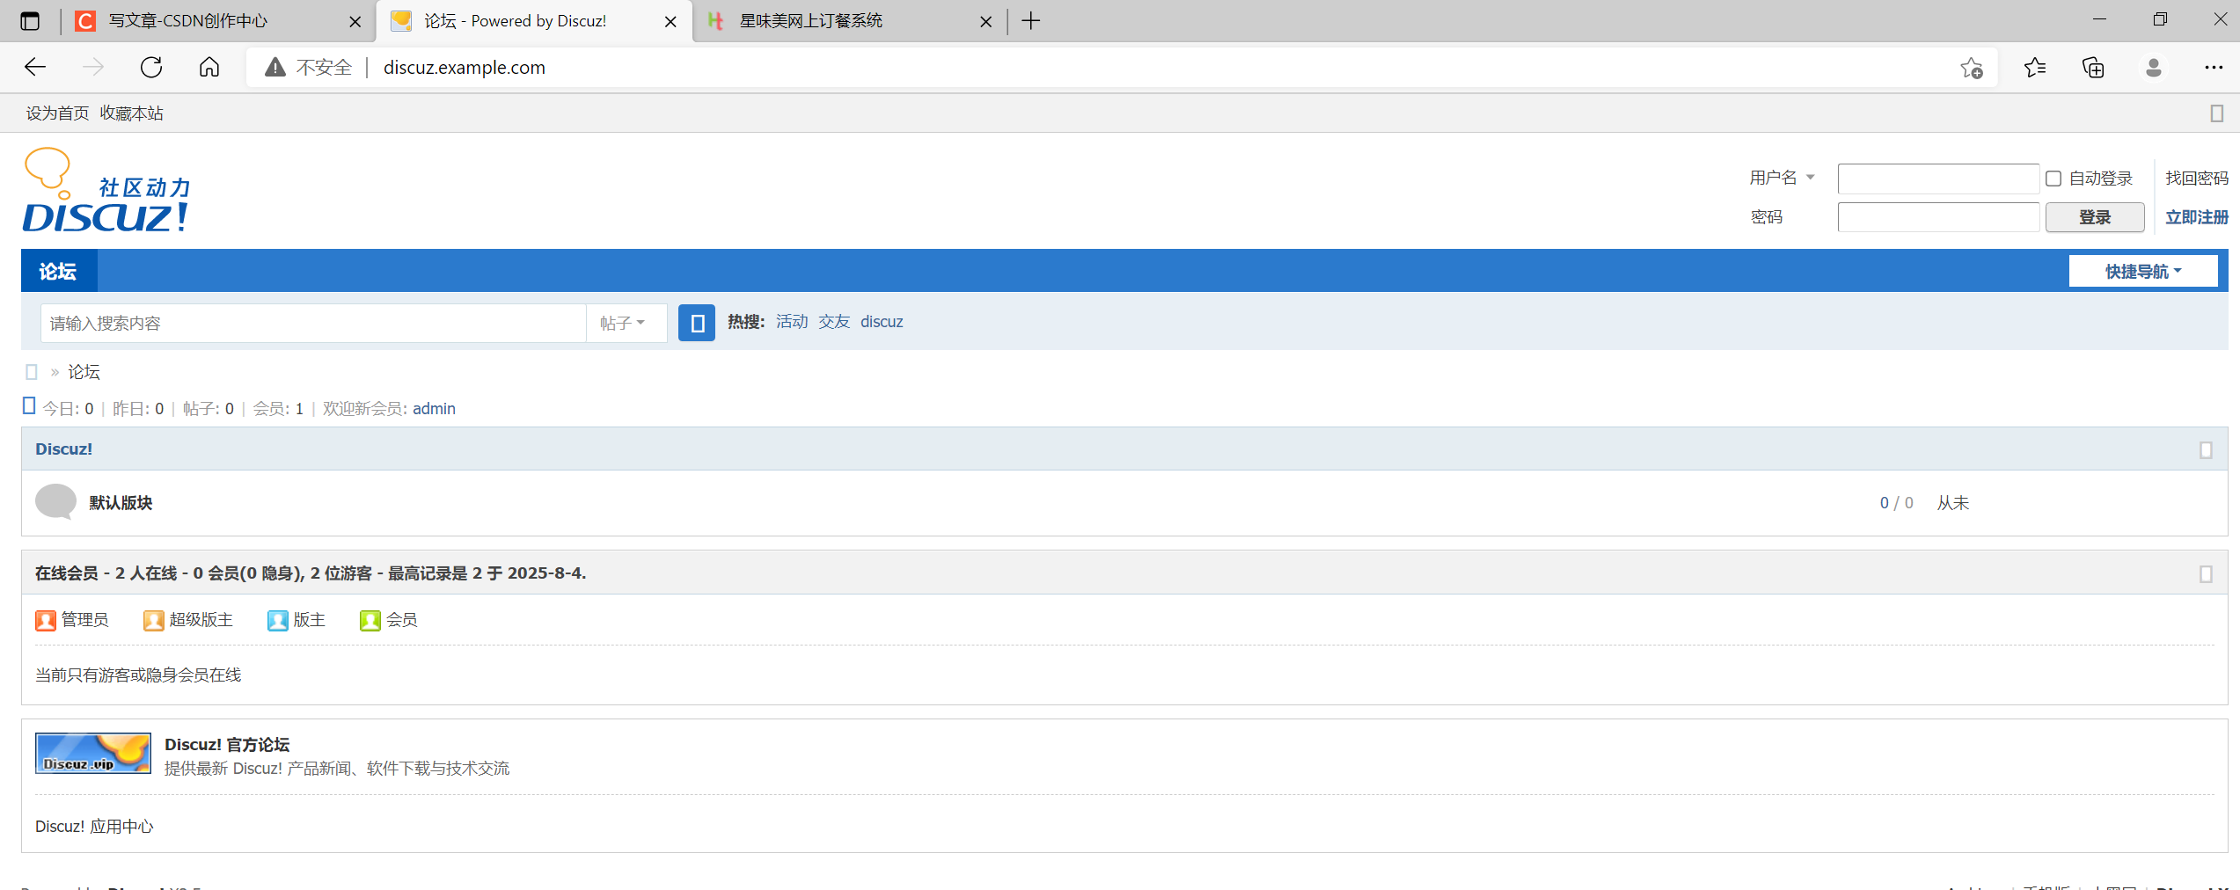
Task: Click the 超级版主 role icon
Action: pyautogui.click(x=154, y=621)
